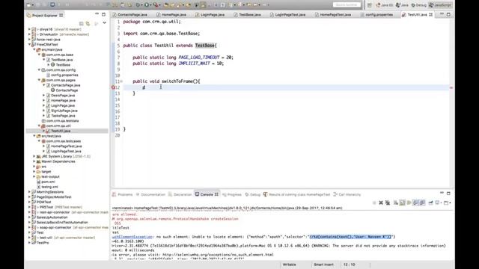
Task: Click the Quick Access search field
Action: coord(347,5)
